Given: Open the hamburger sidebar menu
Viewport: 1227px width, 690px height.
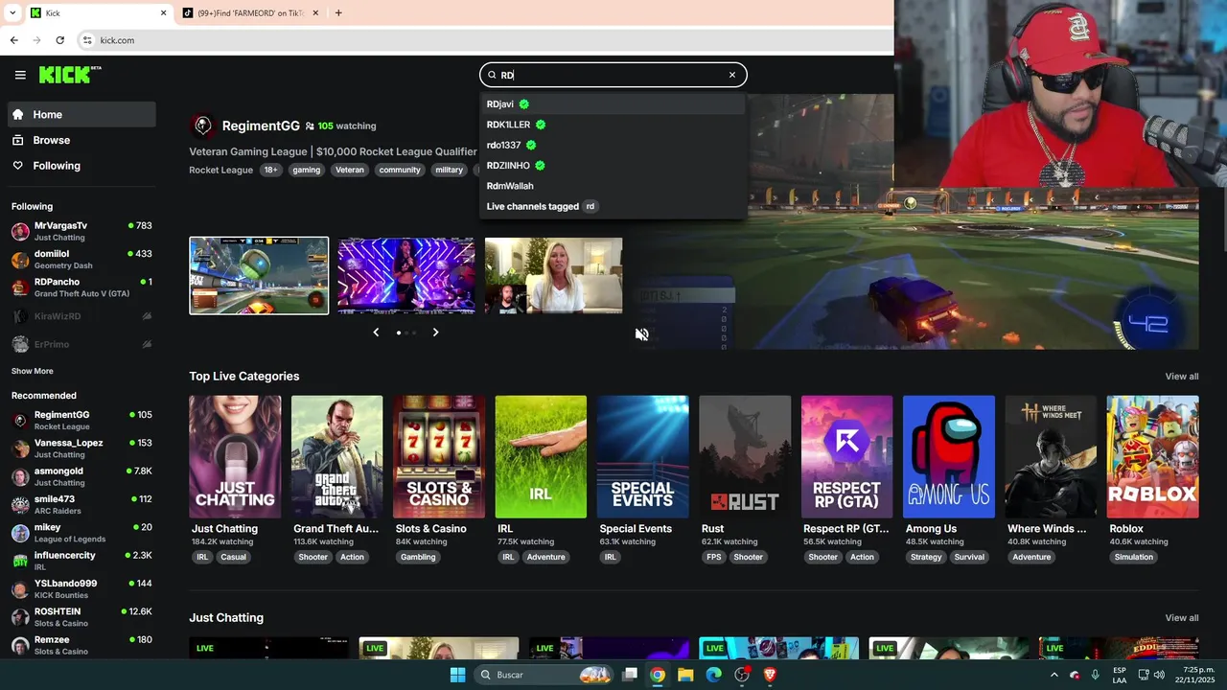Looking at the screenshot, I should [x=20, y=75].
